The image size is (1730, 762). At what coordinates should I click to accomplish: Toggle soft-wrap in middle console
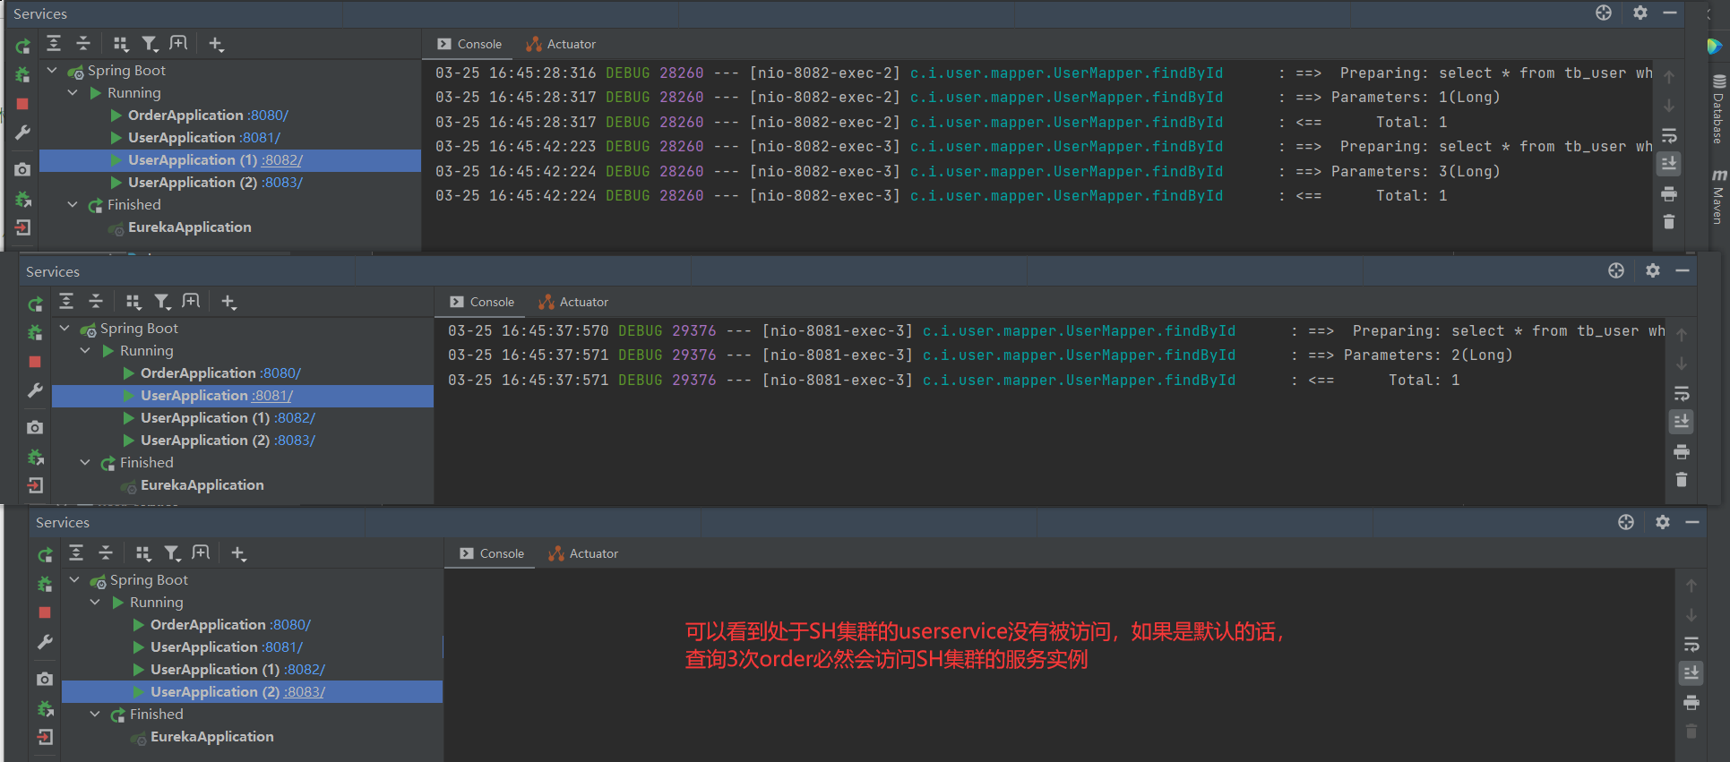point(1682,393)
